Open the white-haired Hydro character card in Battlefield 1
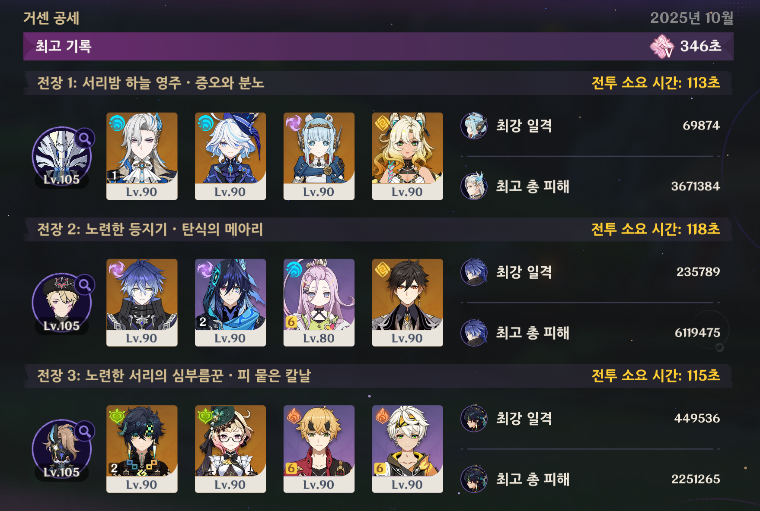 coord(142,156)
